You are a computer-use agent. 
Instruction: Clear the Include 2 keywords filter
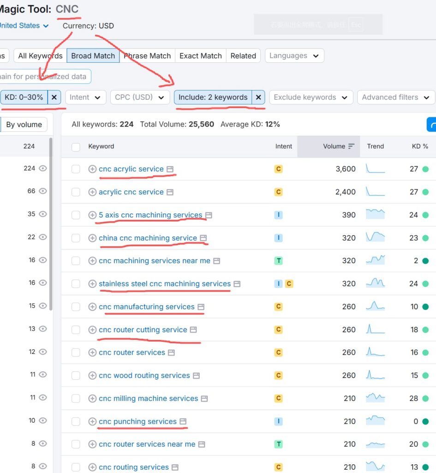[x=258, y=97]
